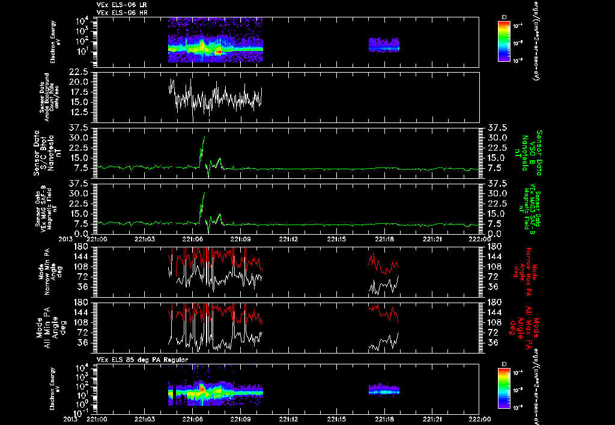Click the top spectrogram's rainbow color bar
The height and width of the screenshot is (425, 615).
tap(504, 41)
